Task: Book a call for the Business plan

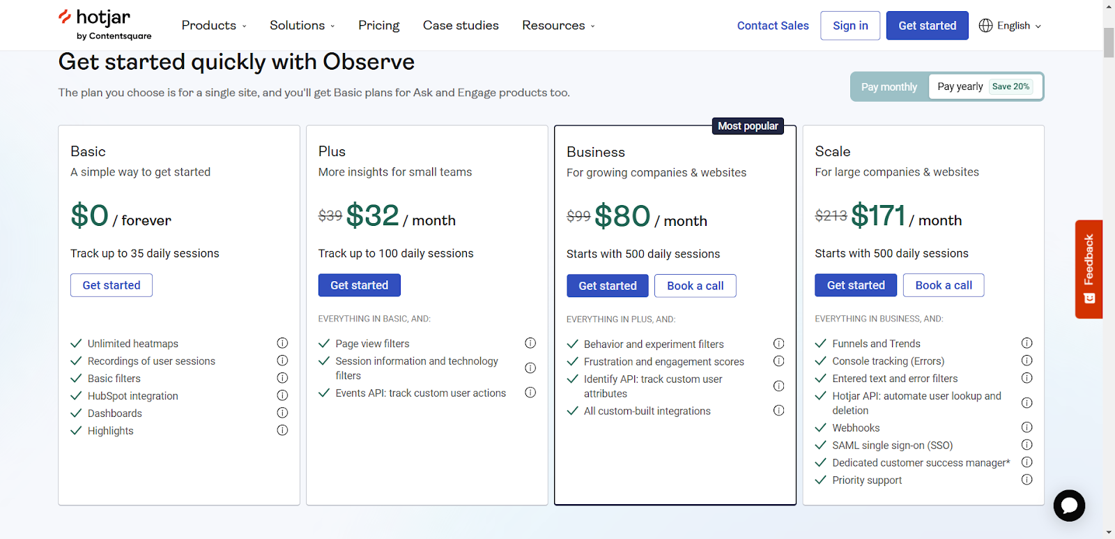Action: 695,286
